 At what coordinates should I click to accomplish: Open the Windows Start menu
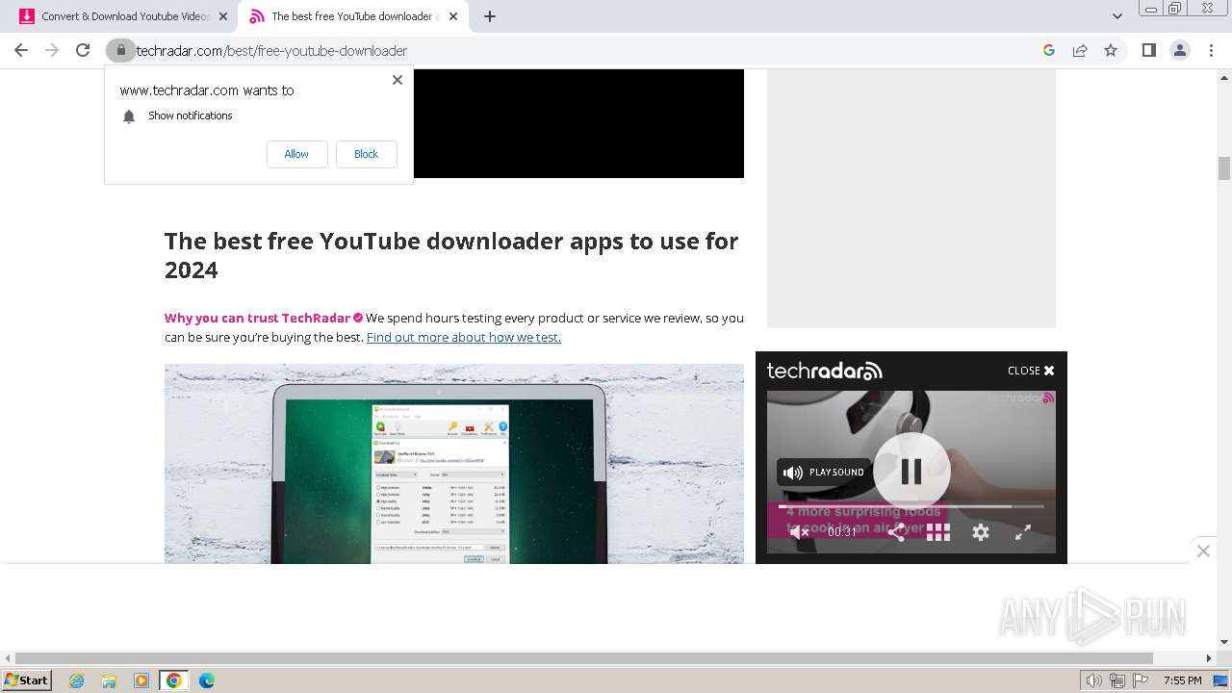(27, 680)
